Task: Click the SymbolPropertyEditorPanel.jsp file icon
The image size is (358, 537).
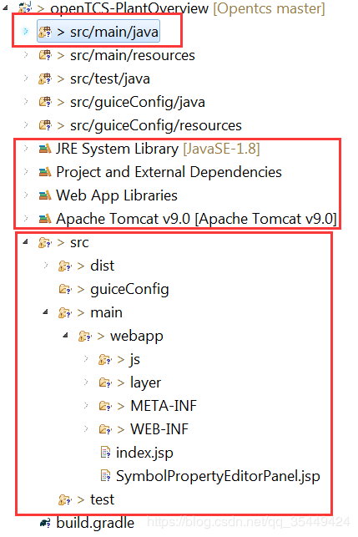Action: [x=105, y=476]
